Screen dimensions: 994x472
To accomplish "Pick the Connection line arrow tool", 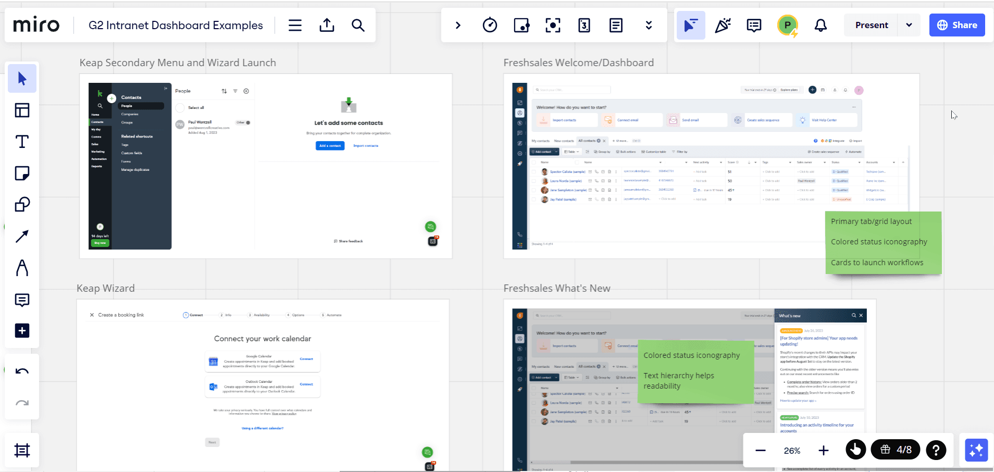I will tap(22, 236).
